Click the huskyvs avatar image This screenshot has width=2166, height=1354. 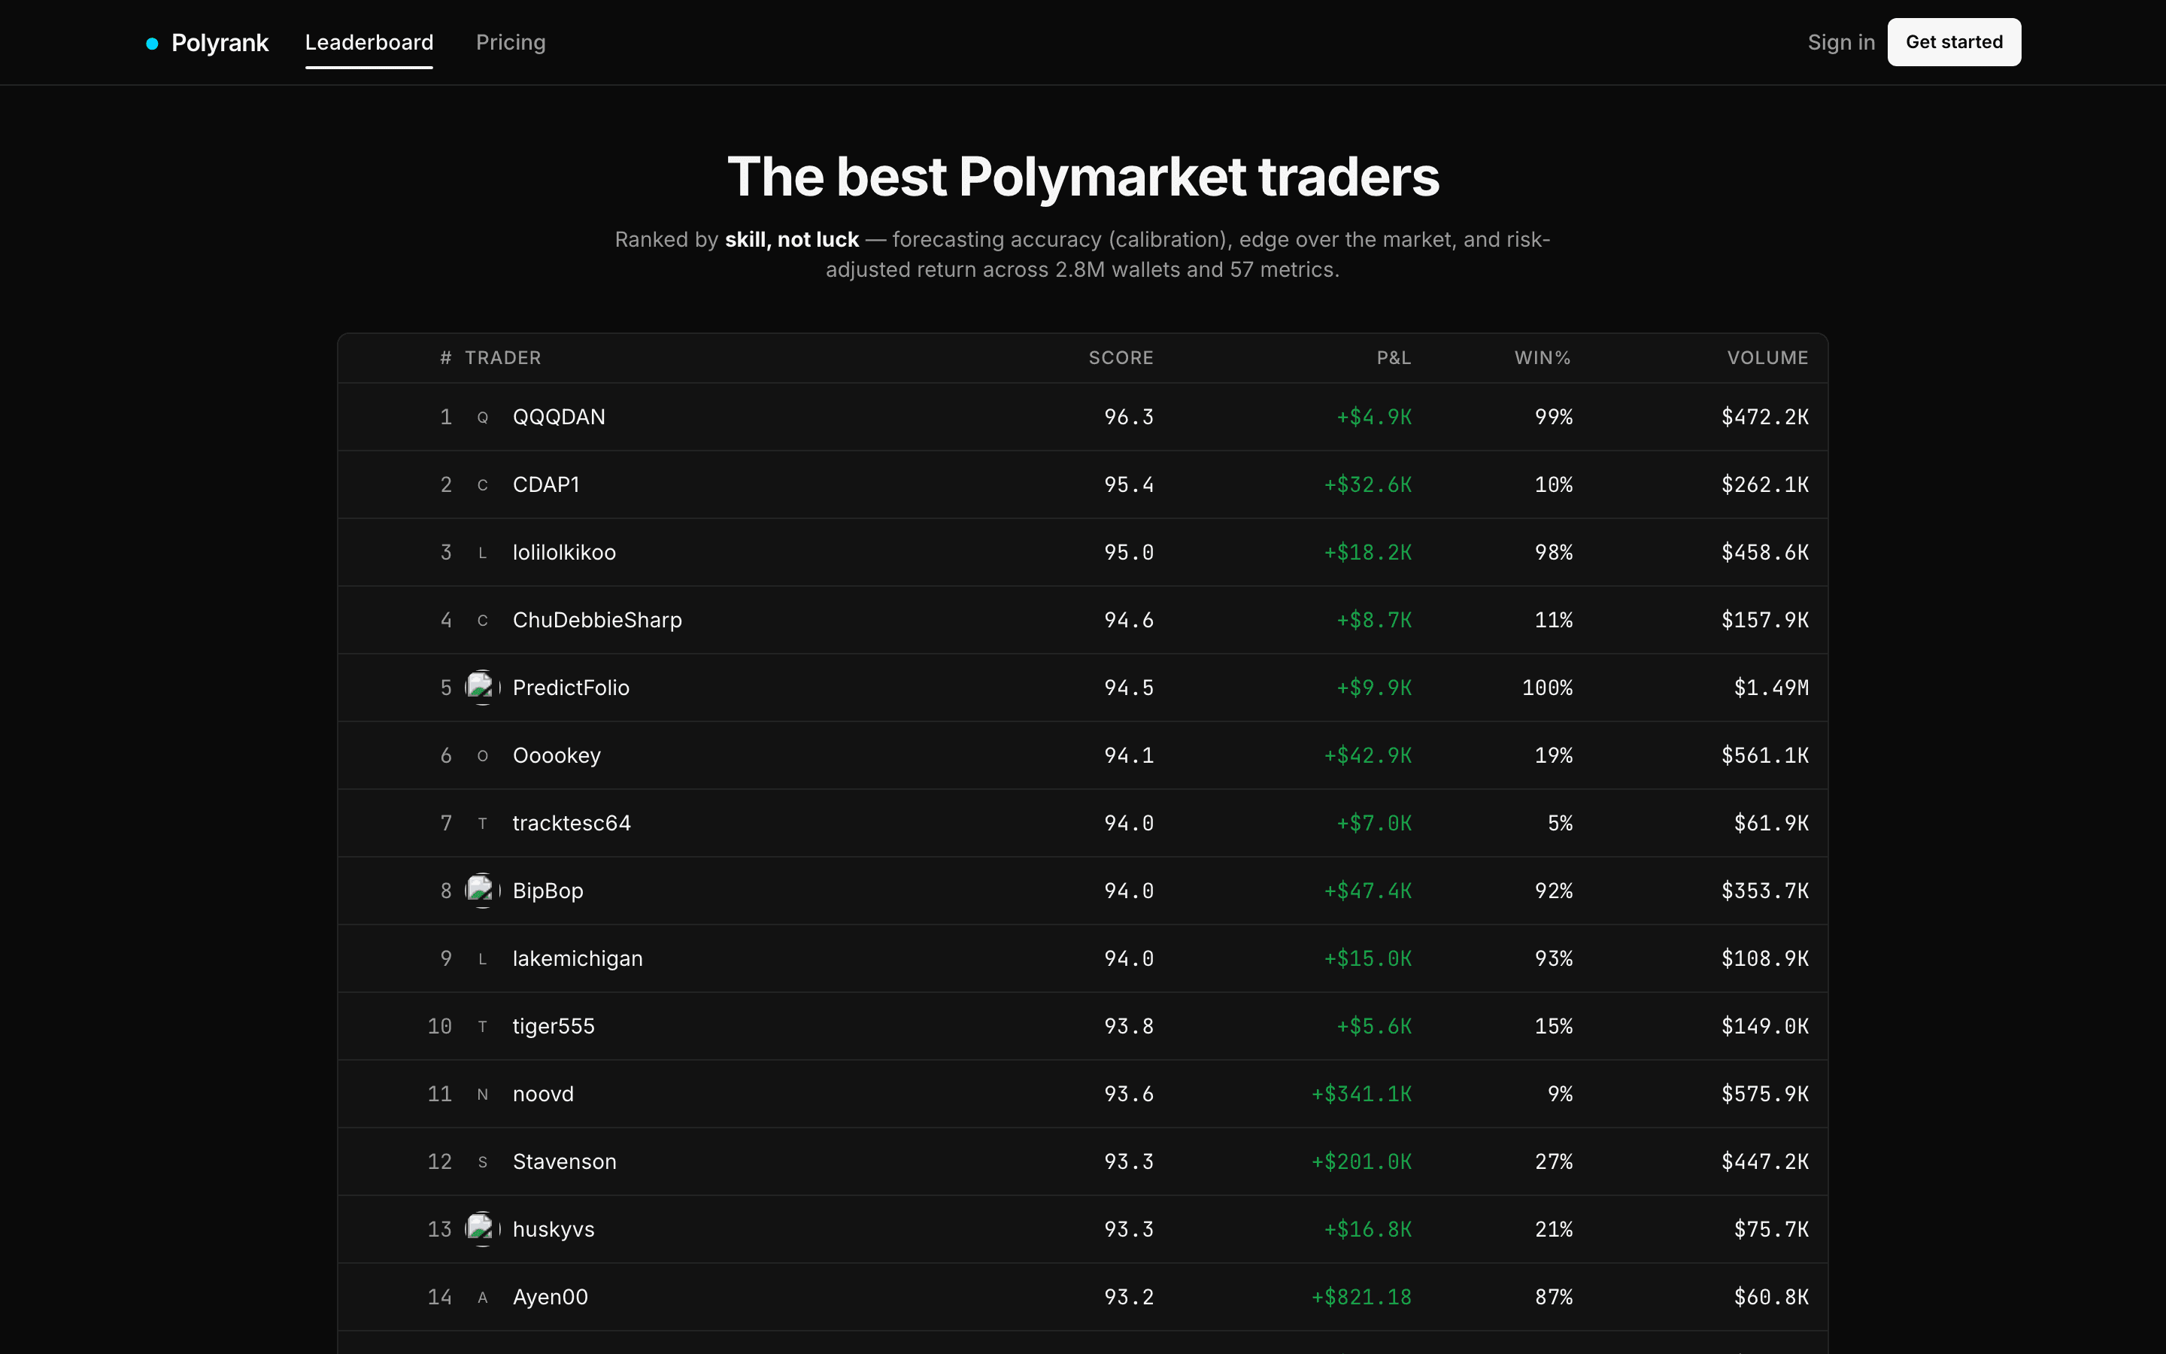click(x=482, y=1230)
